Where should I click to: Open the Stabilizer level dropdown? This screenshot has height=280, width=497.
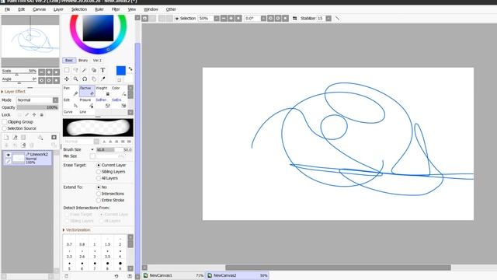click(x=328, y=19)
